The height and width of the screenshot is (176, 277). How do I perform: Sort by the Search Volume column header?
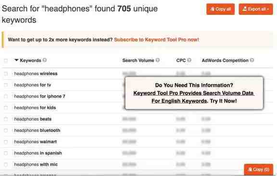point(138,60)
